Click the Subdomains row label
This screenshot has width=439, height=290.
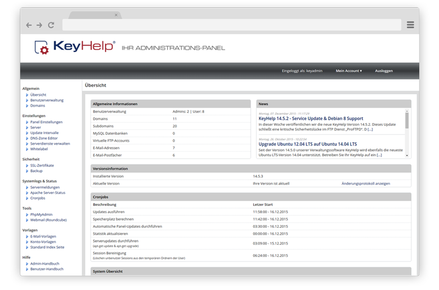[x=103, y=126]
